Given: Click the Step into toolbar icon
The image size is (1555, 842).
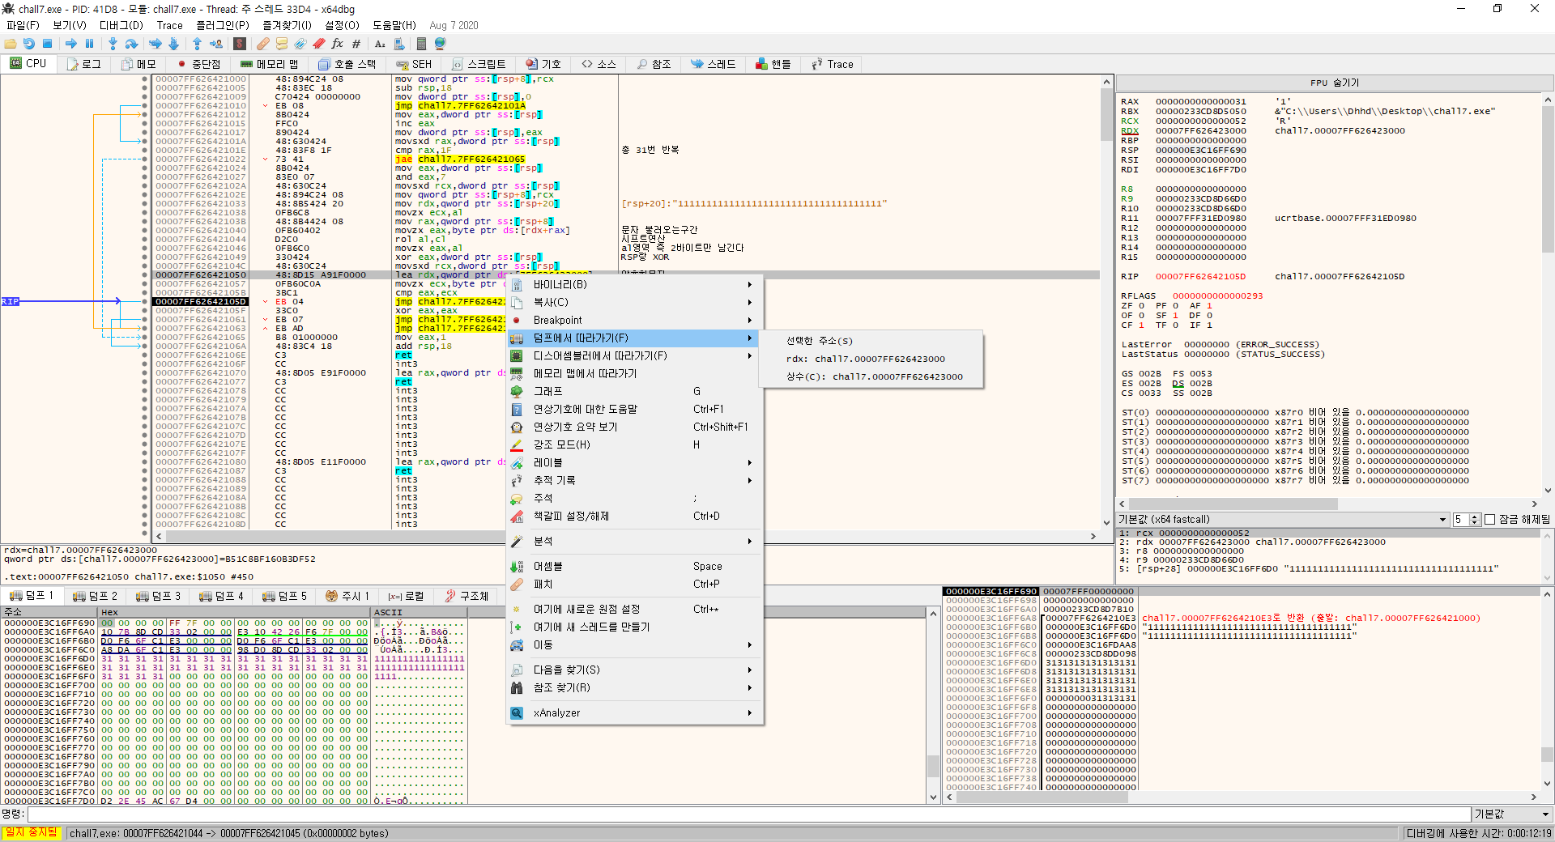Looking at the screenshot, I should tap(113, 44).
